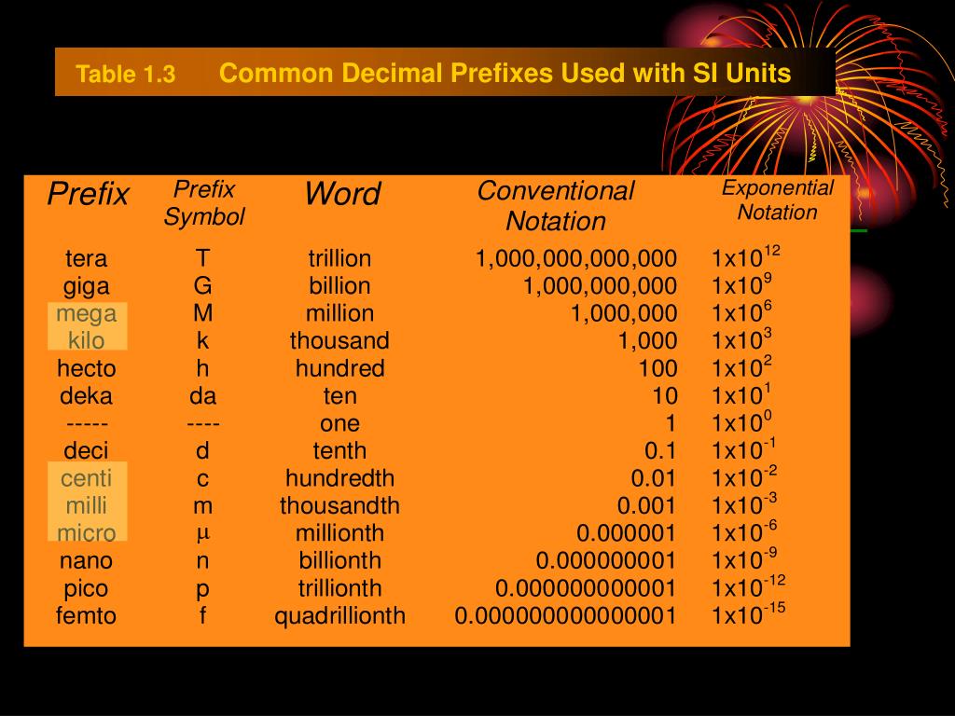Click the word 'billionth'

(339, 560)
